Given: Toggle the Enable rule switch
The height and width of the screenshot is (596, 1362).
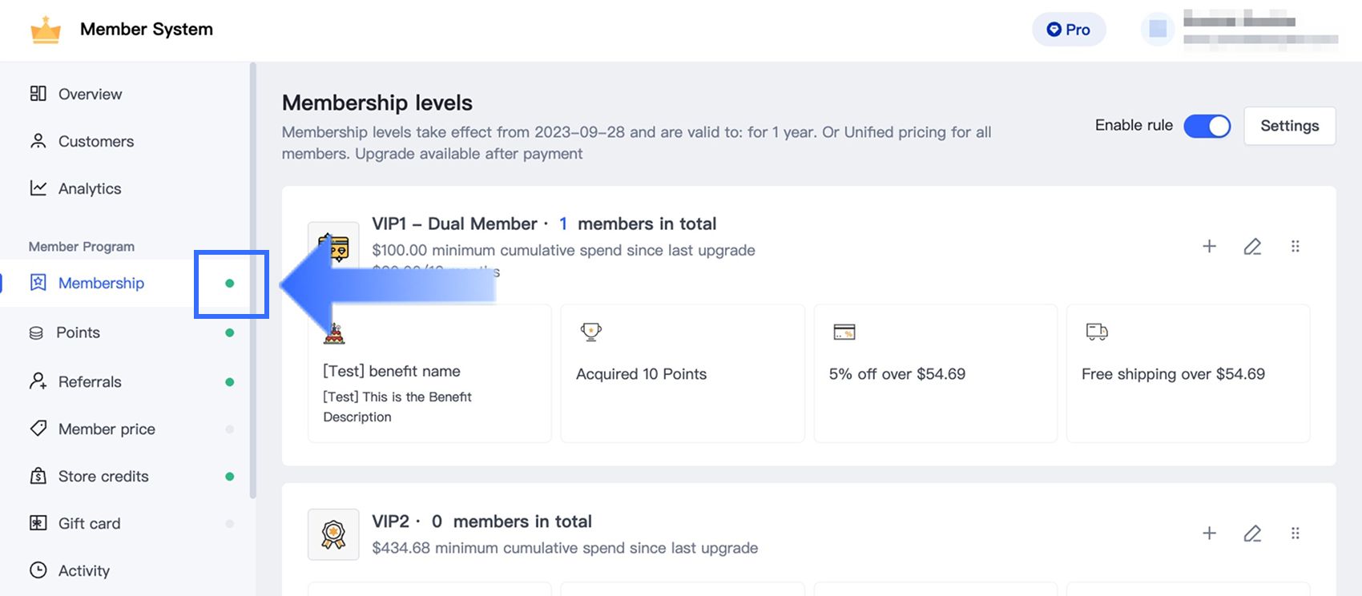Looking at the screenshot, I should point(1207,126).
